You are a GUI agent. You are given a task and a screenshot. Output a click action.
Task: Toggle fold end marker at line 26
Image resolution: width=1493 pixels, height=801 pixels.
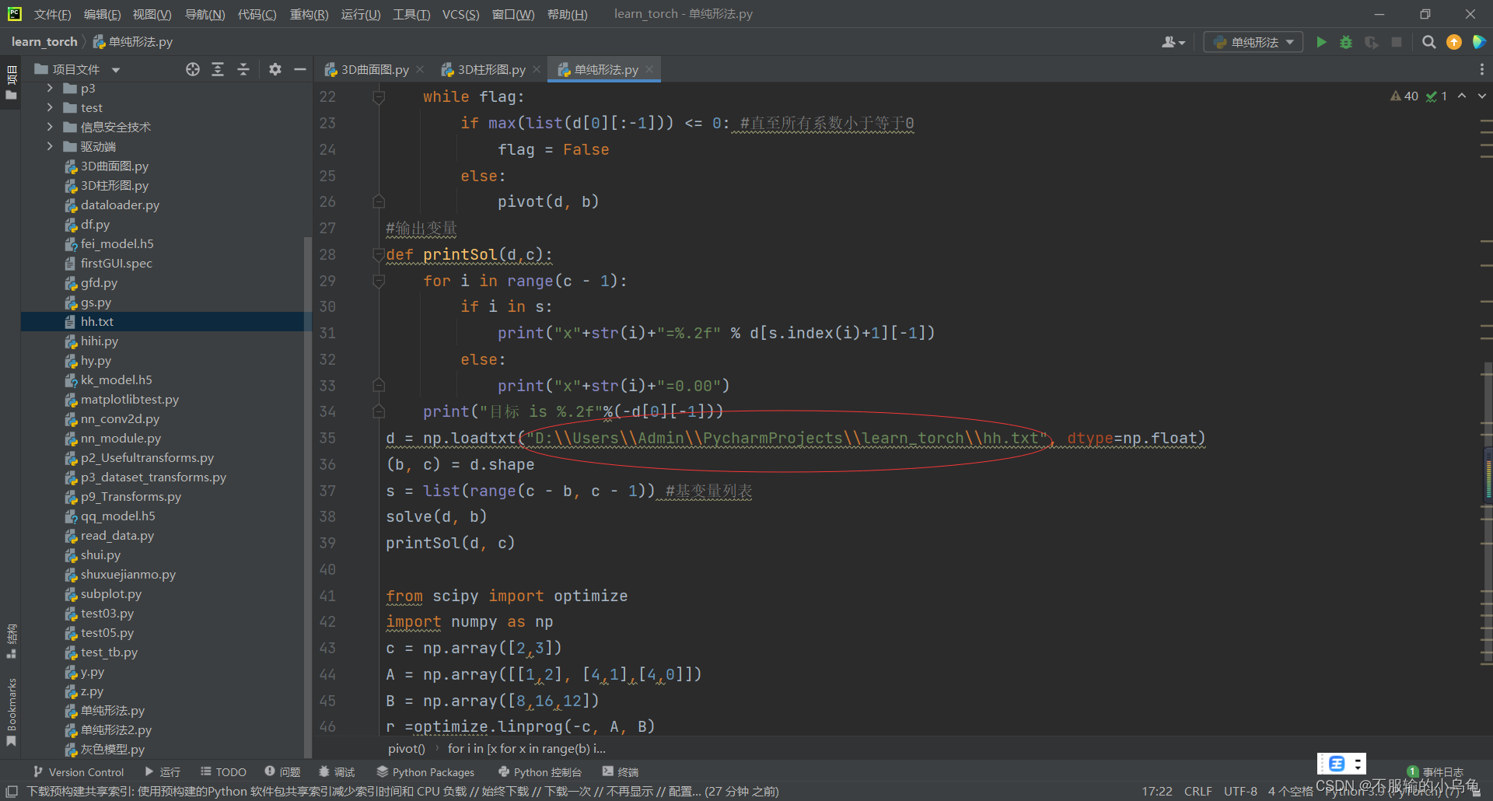coord(379,201)
